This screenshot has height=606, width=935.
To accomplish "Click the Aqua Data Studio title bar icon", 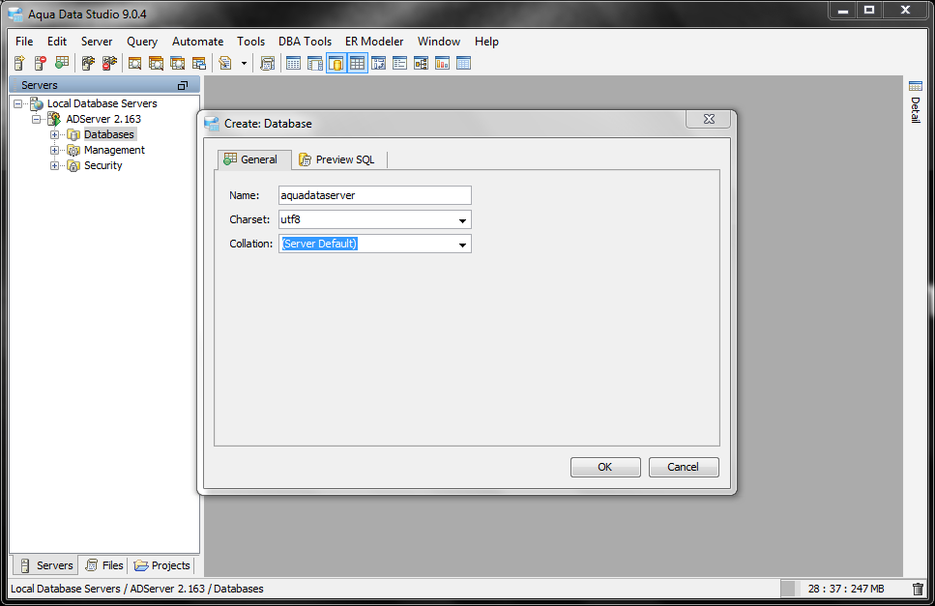I will point(16,14).
